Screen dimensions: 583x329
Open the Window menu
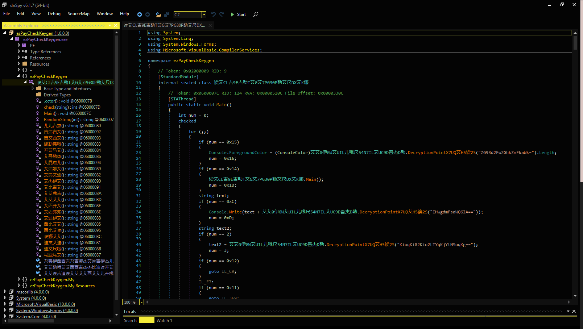coord(105,14)
